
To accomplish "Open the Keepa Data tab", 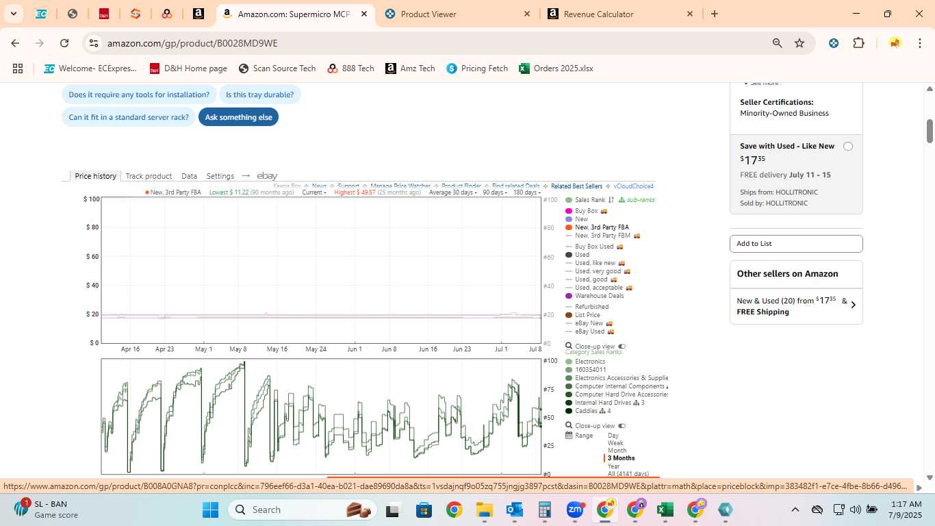I will click(189, 176).
